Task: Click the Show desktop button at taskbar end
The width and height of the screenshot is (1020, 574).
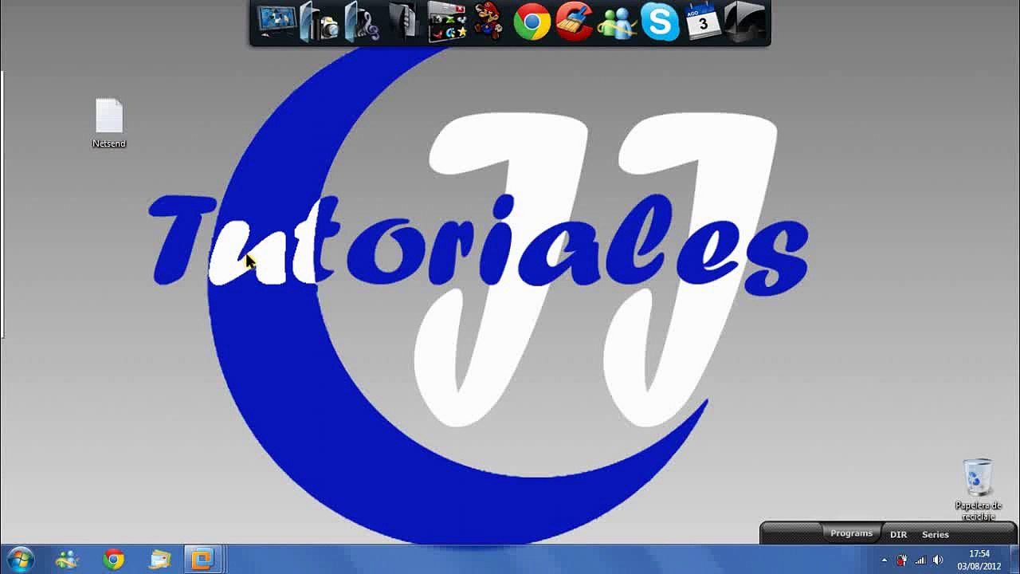Action: tap(1014, 560)
